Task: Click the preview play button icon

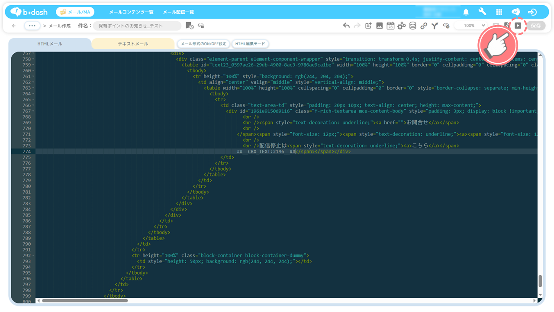Action: (x=518, y=26)
